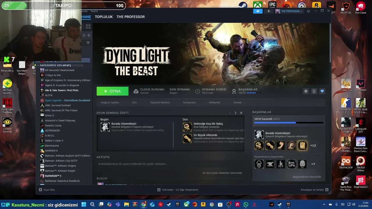Open Arkadaşlar ve Sohbet panel
Screen dimensions: 372x209
(x=314, y=190)
